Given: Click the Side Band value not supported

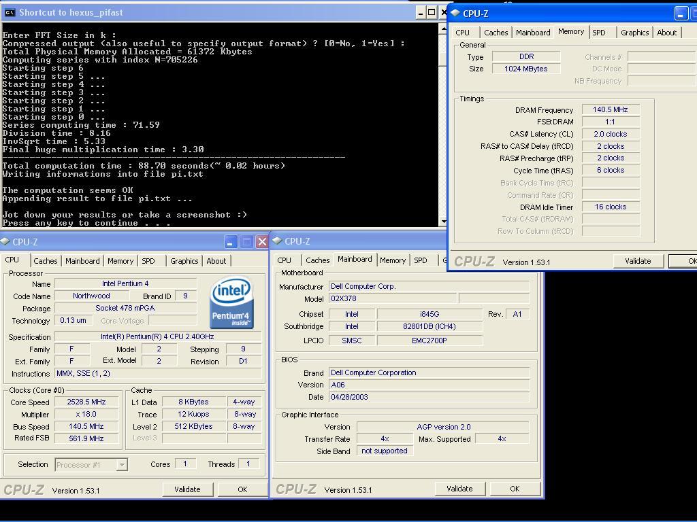Looking at the screenshot, I should point(385,451).
